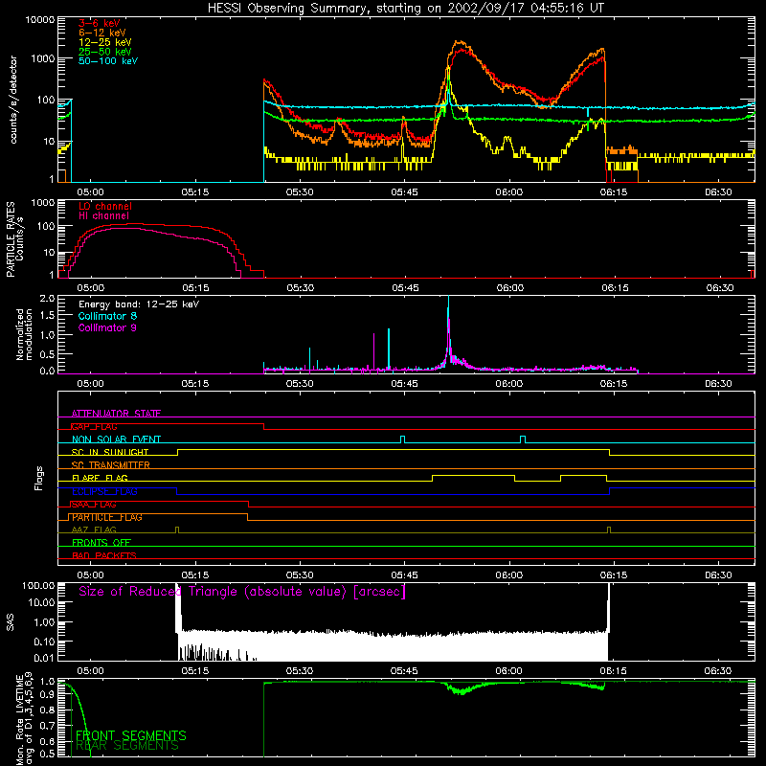Click the 100.00 y-axis value in SAS plot
Screen dimensions: 766x766
[x=38, y=586]
